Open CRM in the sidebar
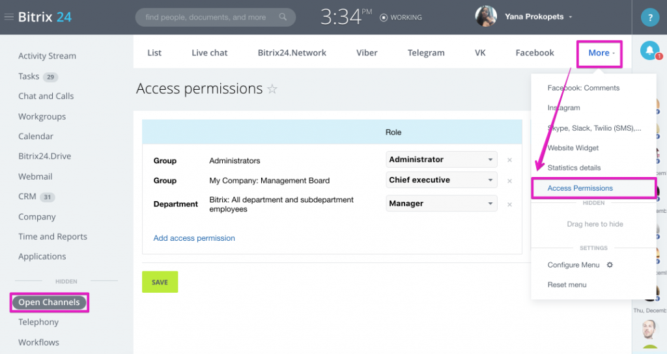667x354 pixels. [x=27, y=197]
